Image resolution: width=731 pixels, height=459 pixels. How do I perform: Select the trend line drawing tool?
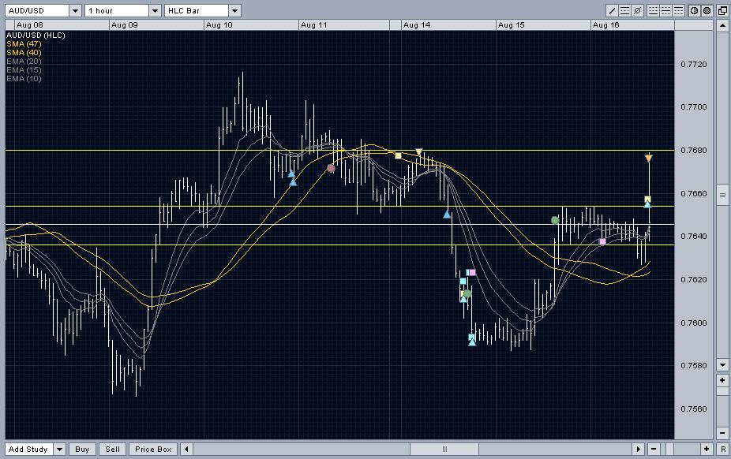coord(613,11)
